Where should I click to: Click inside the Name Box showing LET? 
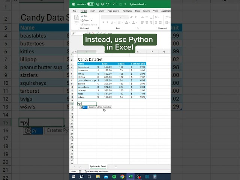tap(78, 33)
